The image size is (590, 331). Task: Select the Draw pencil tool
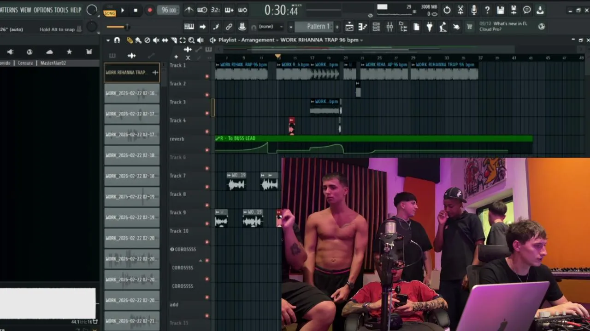tap(130, 40)
